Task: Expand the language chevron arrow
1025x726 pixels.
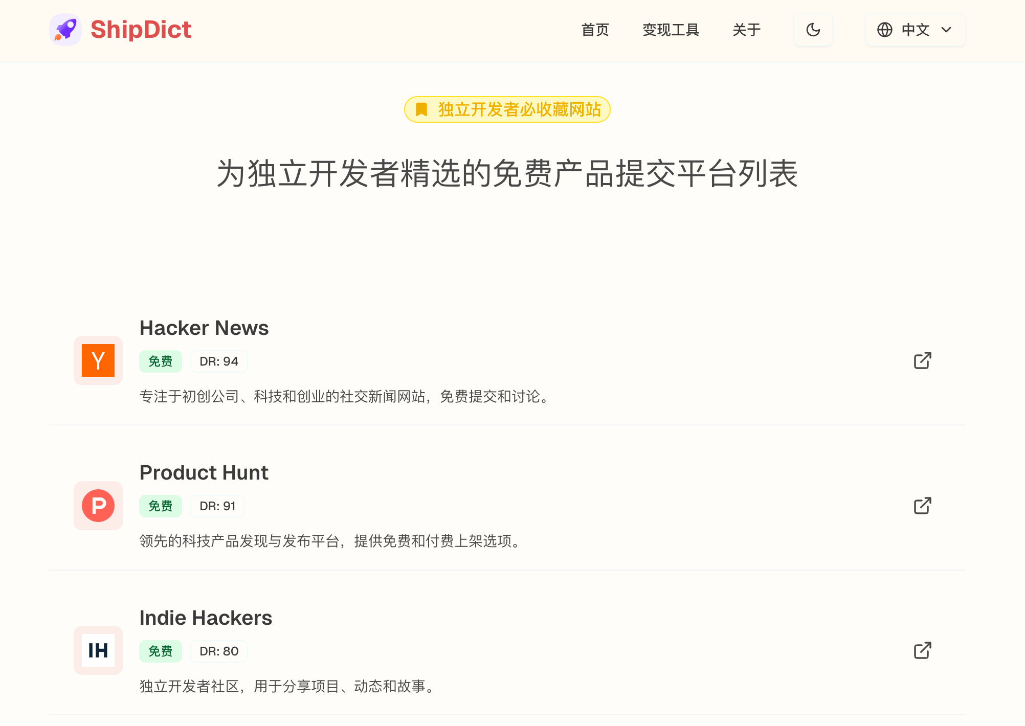Action: [x=946, y=30]
